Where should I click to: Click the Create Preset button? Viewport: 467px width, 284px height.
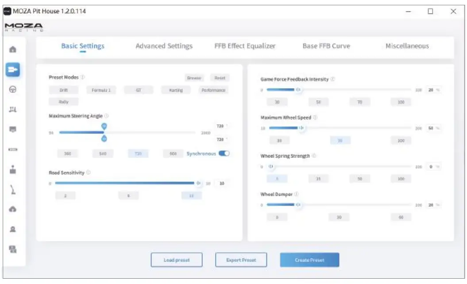[x=309, y=260]
